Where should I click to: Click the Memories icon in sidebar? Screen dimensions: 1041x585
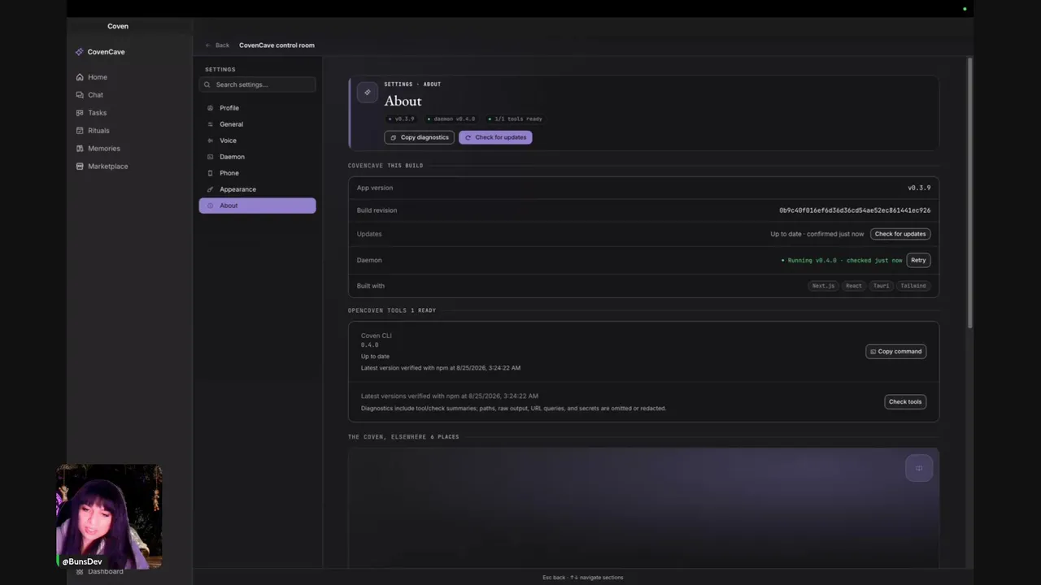[80, 149]
